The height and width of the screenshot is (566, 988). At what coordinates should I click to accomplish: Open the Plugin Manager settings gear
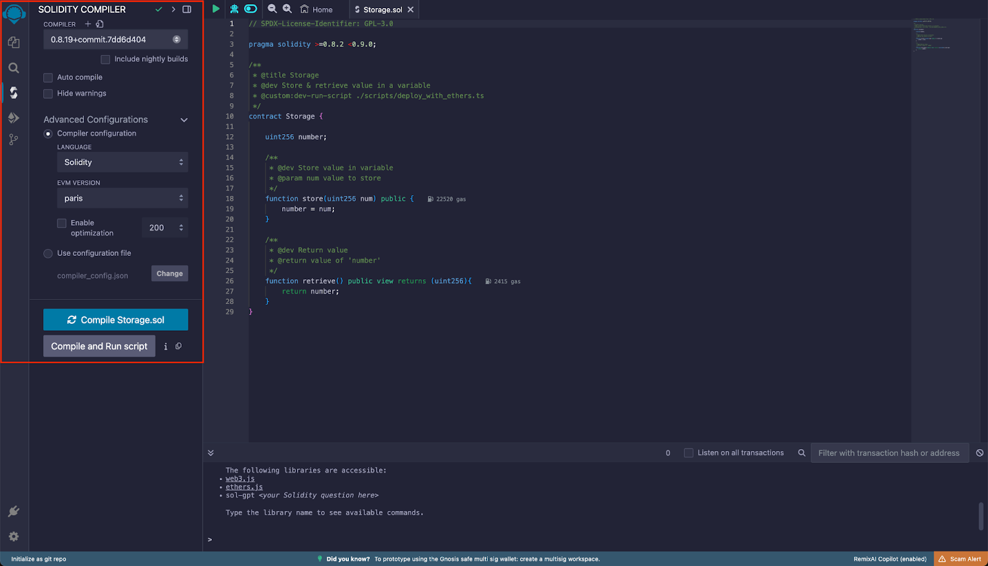click(14, 536)
